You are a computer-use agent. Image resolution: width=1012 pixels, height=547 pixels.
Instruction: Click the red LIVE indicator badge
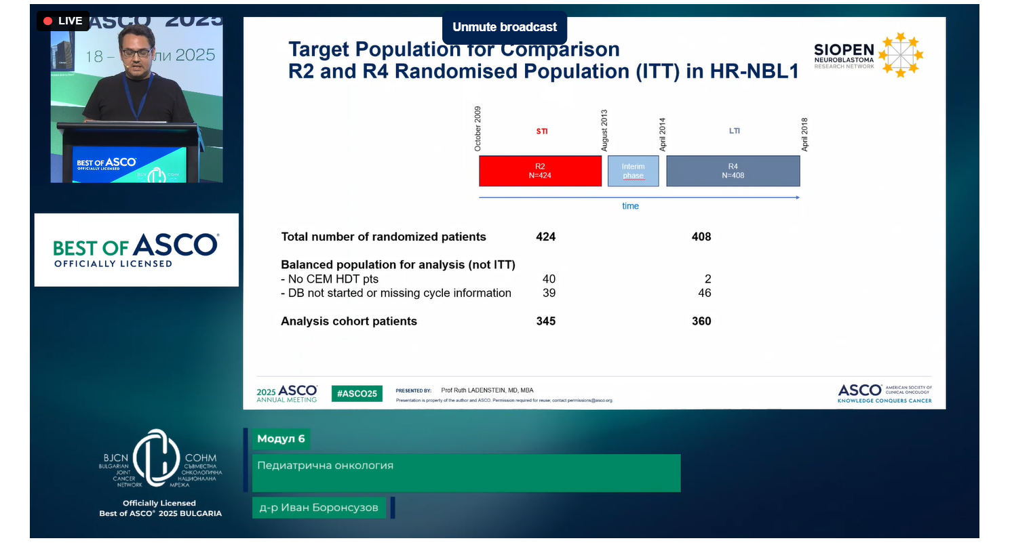(x=62, y=21)
